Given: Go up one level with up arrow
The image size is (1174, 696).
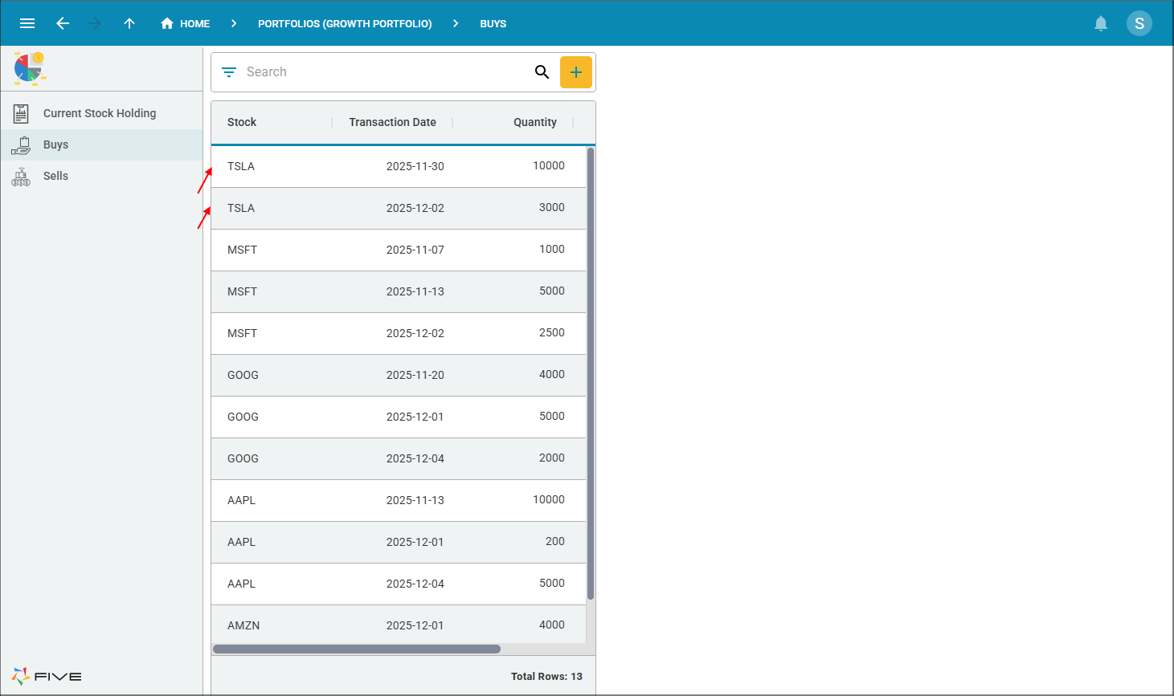Looking at the screenshot, I should tap(129, 23).
